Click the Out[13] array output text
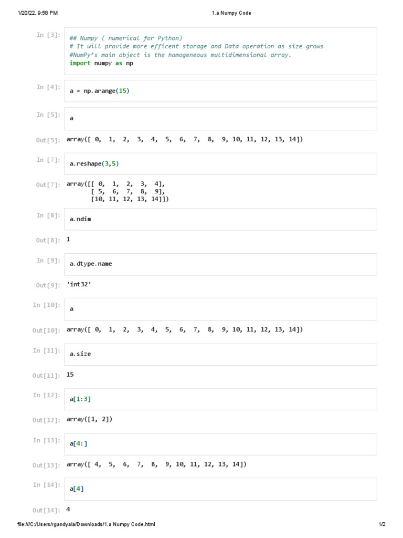 click(x=156, y=464)
